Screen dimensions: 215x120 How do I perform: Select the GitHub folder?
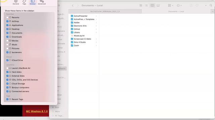77,29
